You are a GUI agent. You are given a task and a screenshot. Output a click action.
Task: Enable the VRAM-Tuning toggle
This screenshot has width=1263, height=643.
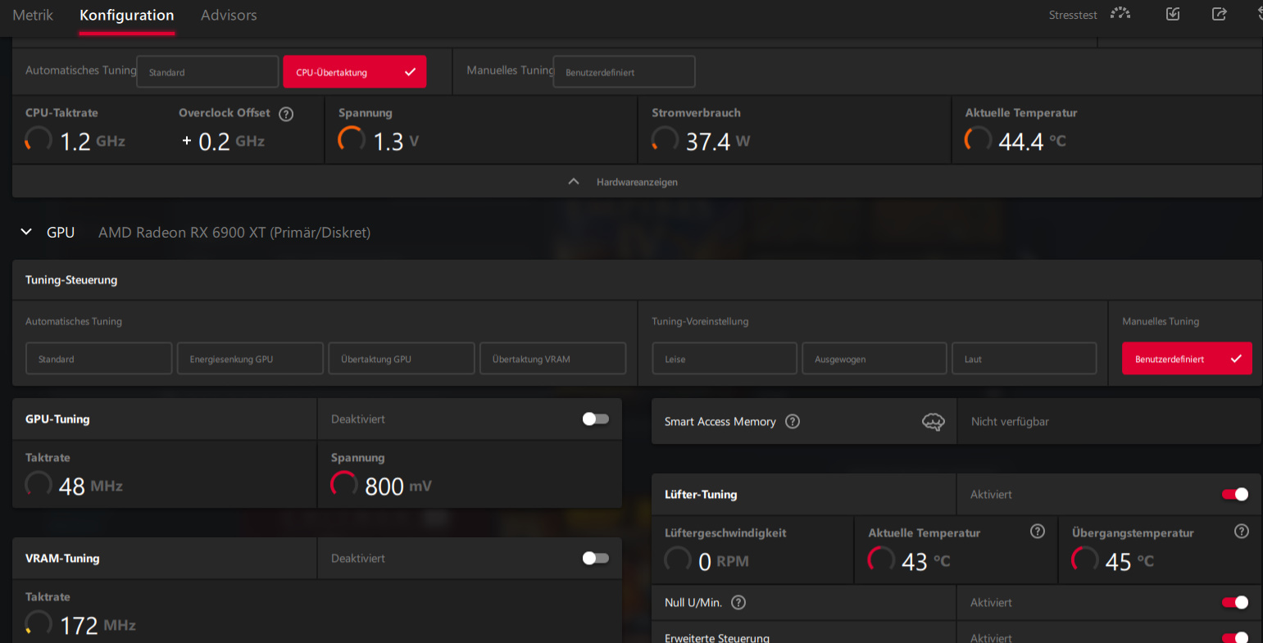596,558
